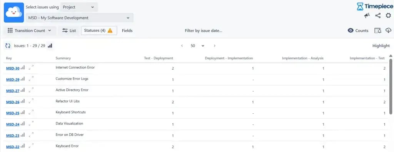Select Keyboard Shortcuts summary text

pyautogui.click(x=71, y=112)
